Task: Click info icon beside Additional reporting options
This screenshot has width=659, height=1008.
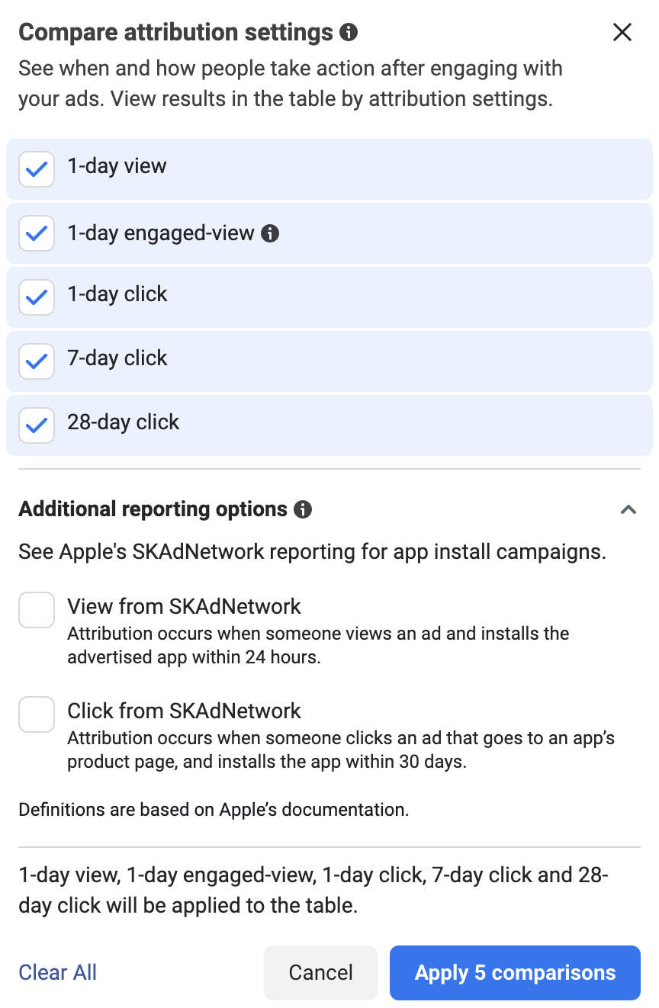Action: (303, 509)
